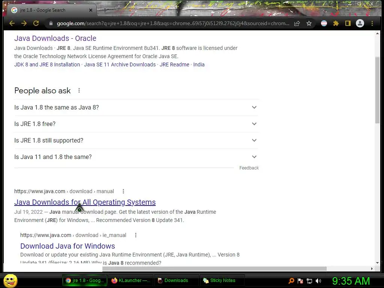
Task: Click the scroll-up arrow of the page
Action: click(377, 33)
